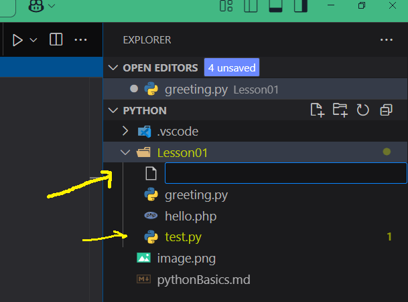Screen dimensions: 408x302
Task: Open test.py in the Lesson01 folder
Action: pyautogui.click(x=183, y=237)
